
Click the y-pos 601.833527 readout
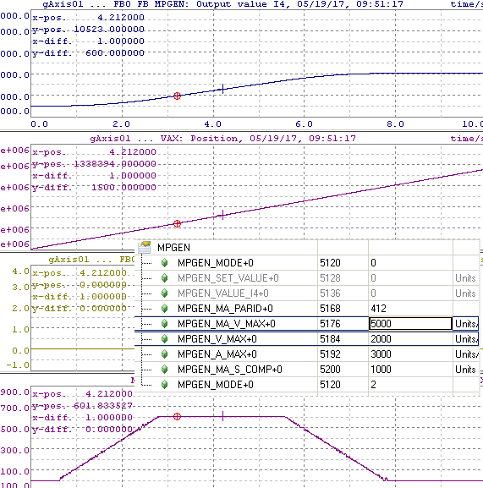82,406
